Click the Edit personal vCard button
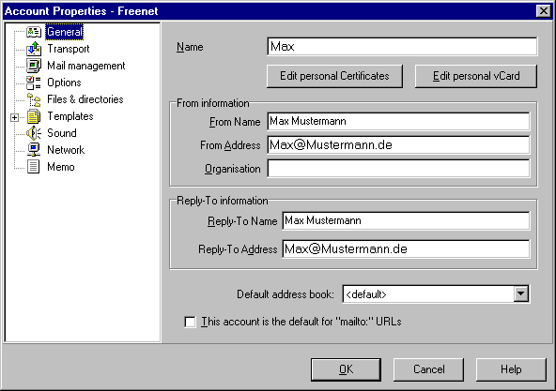Viewport: 556px width, 391px height. click(x=476, y=76)
